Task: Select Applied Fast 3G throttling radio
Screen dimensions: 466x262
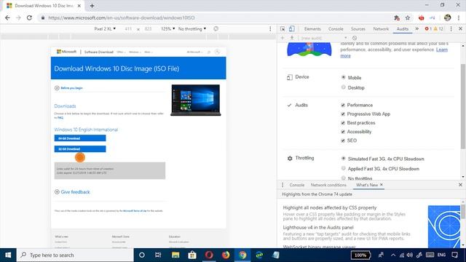Action: pyautogui.click(x=343, y=168)
